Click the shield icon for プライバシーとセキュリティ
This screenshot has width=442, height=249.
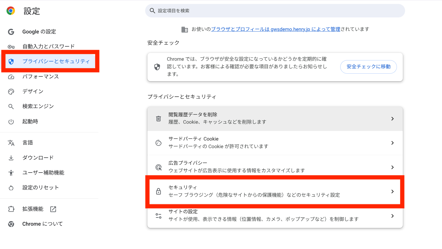click(11, 62)
